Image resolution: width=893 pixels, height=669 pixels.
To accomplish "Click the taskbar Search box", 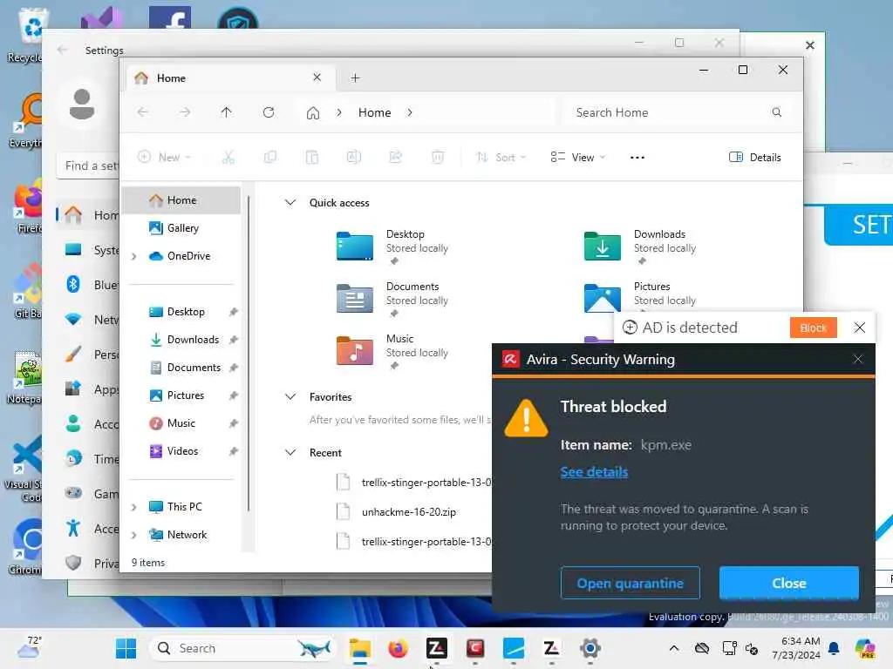I will tap(242, 648).
